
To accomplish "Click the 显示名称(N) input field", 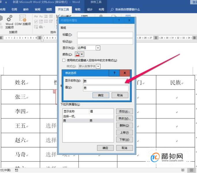I will pos(105,81).
